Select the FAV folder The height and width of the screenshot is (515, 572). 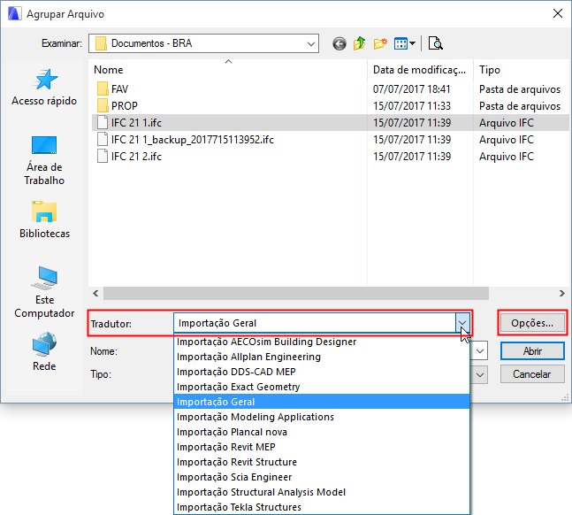113,88
